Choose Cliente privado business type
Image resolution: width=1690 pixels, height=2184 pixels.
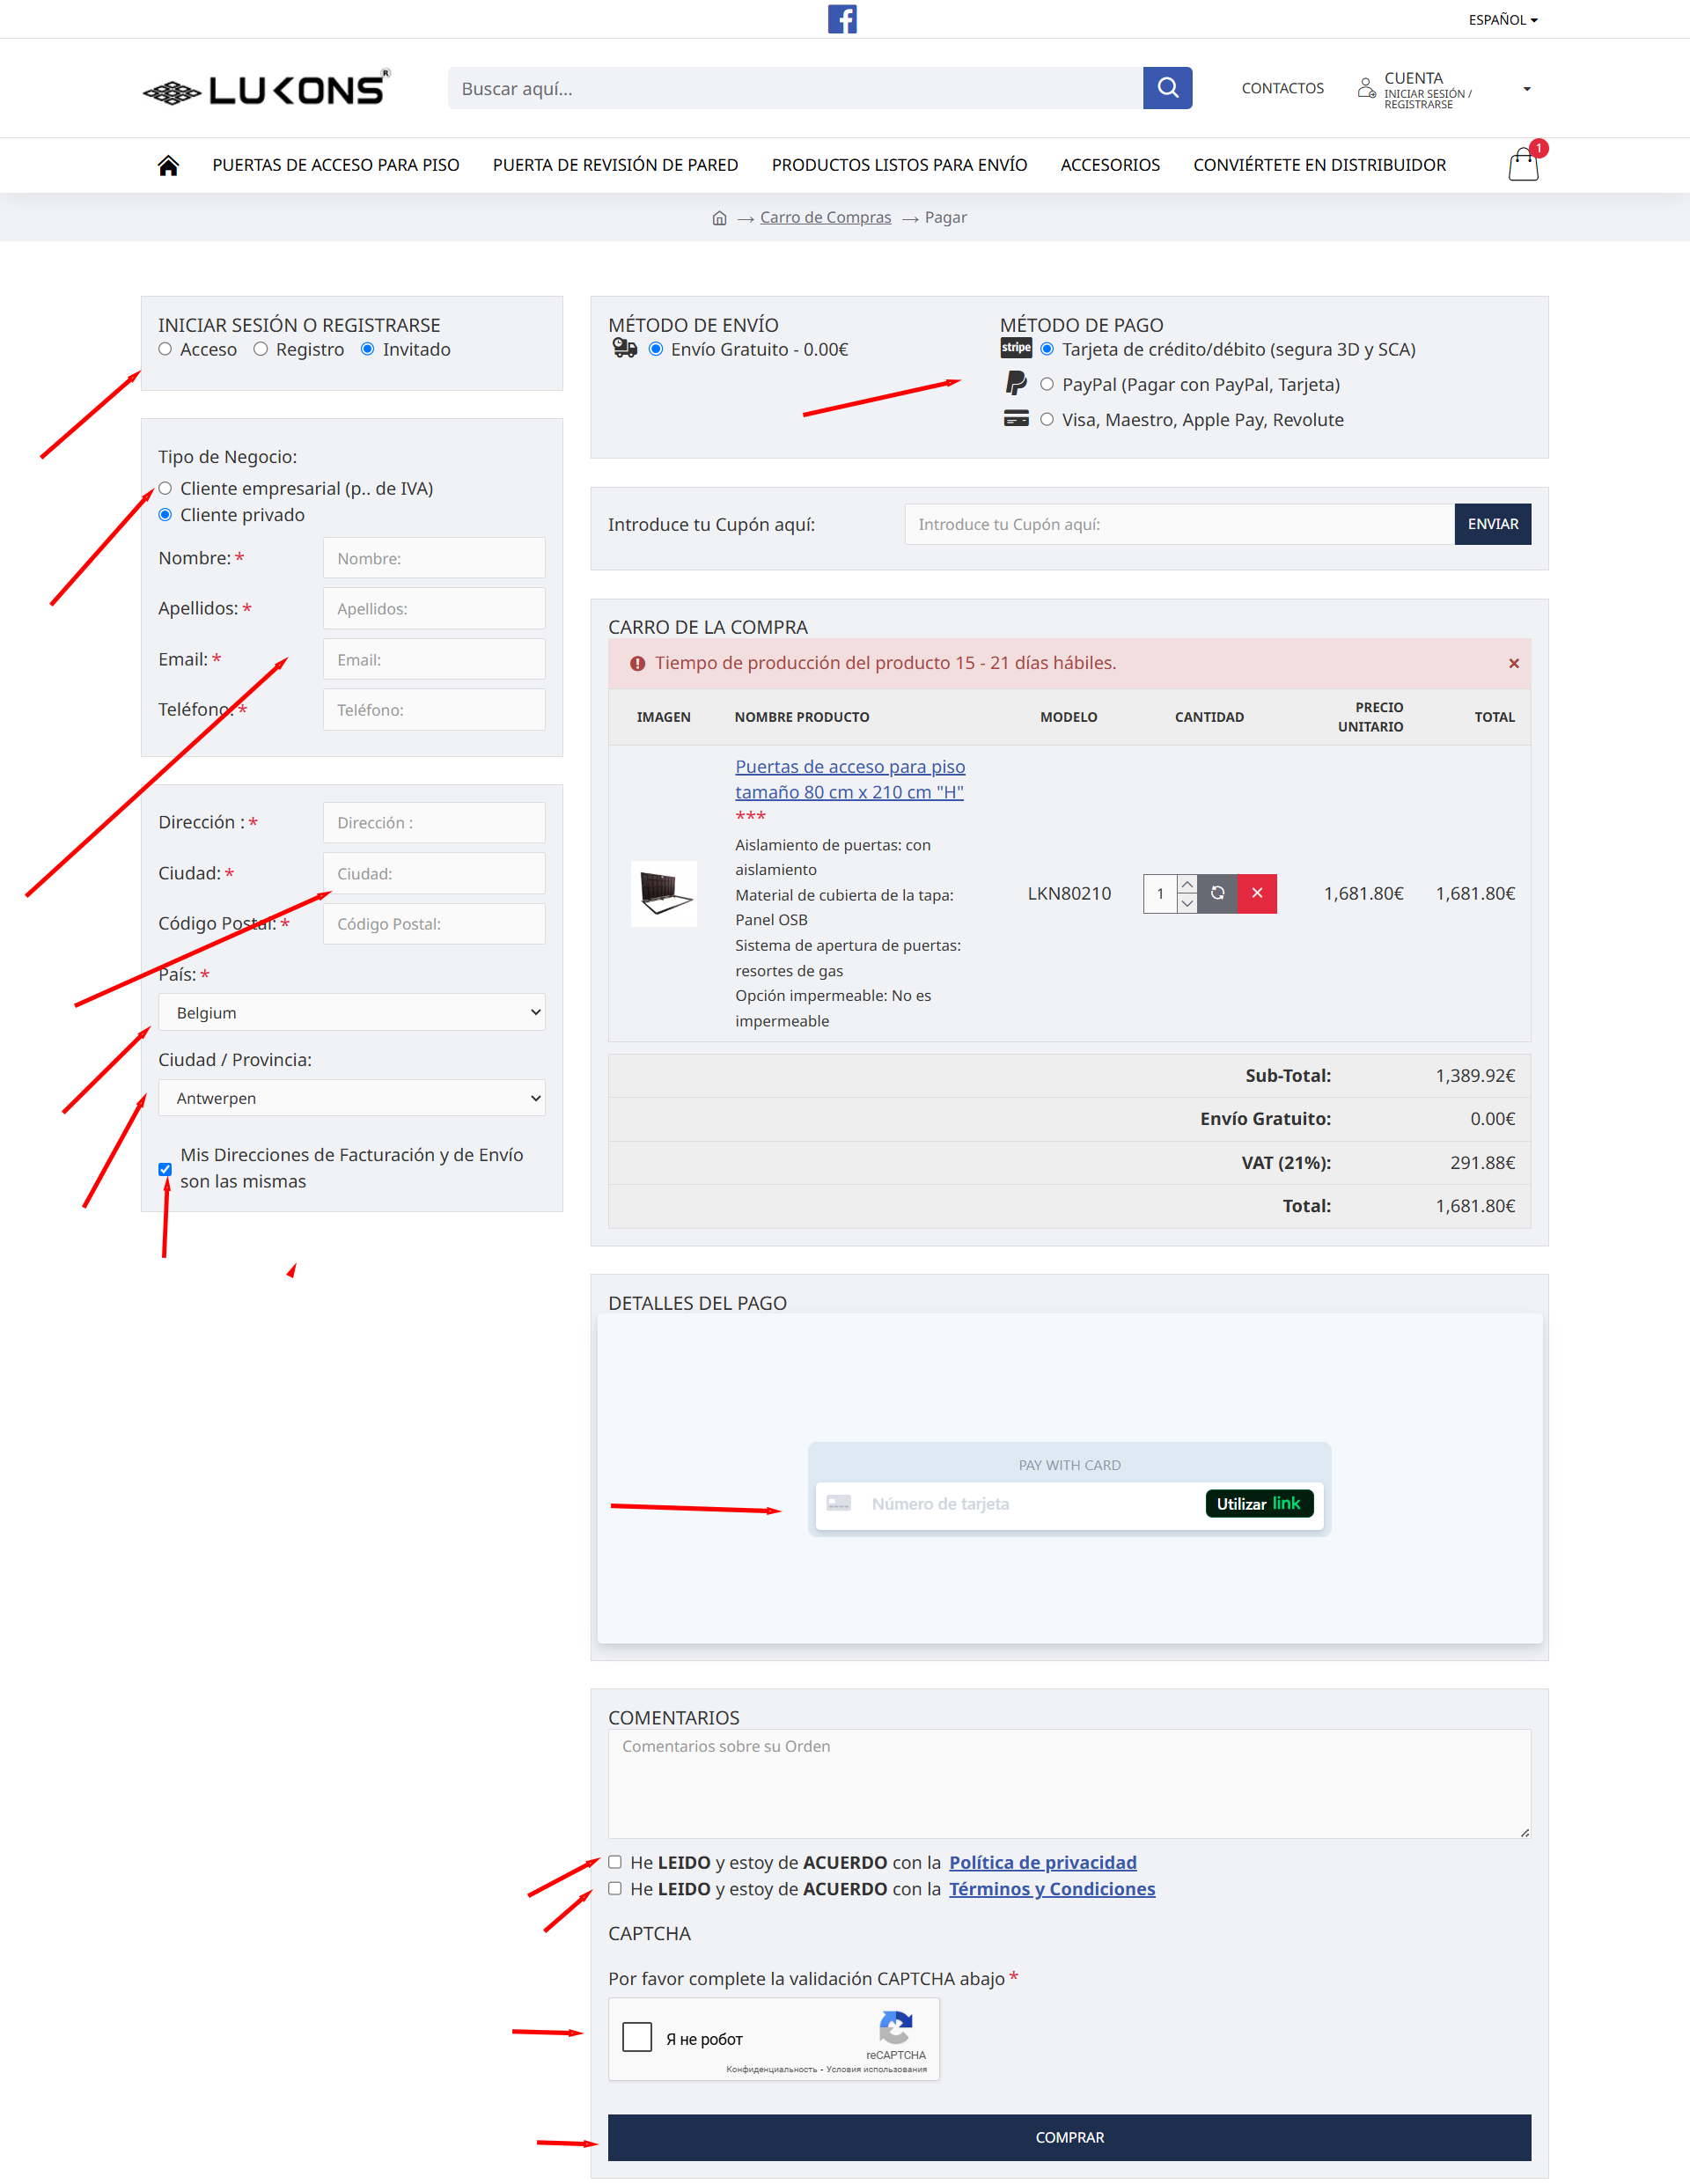tap(165, 515)
